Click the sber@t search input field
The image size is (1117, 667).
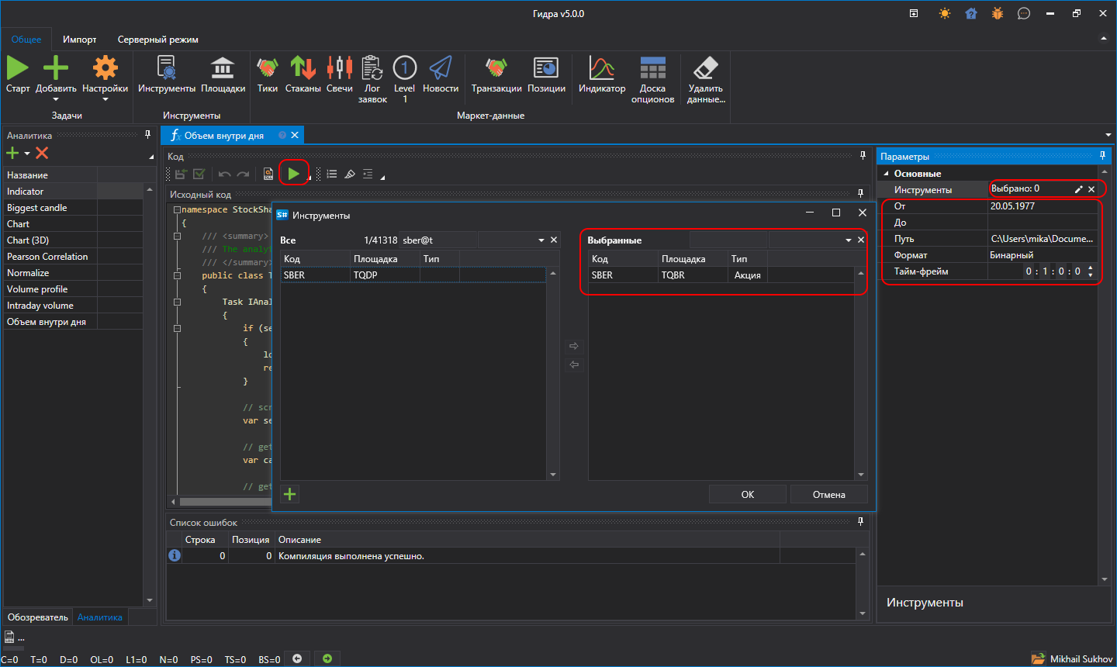click(437, 240)
